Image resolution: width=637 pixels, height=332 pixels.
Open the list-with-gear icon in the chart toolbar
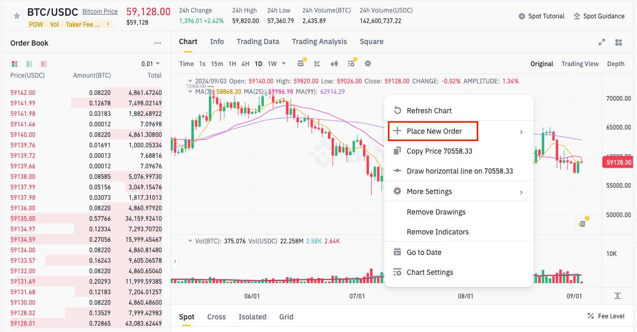[351, 63]
